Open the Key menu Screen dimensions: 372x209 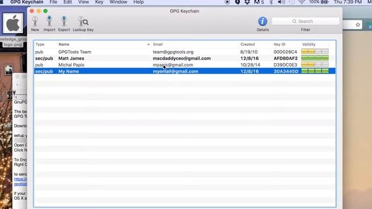coord(99,2)
